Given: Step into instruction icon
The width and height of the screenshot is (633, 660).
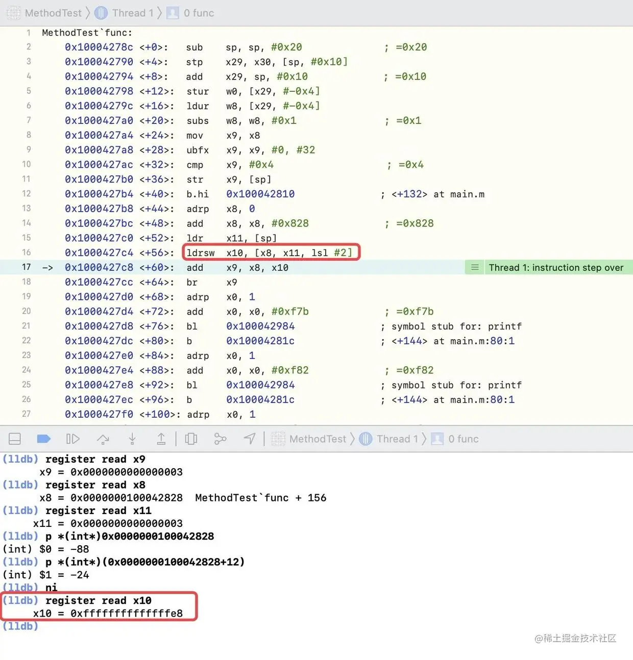Looking at the screenshot, I should (x=132, y=439).
